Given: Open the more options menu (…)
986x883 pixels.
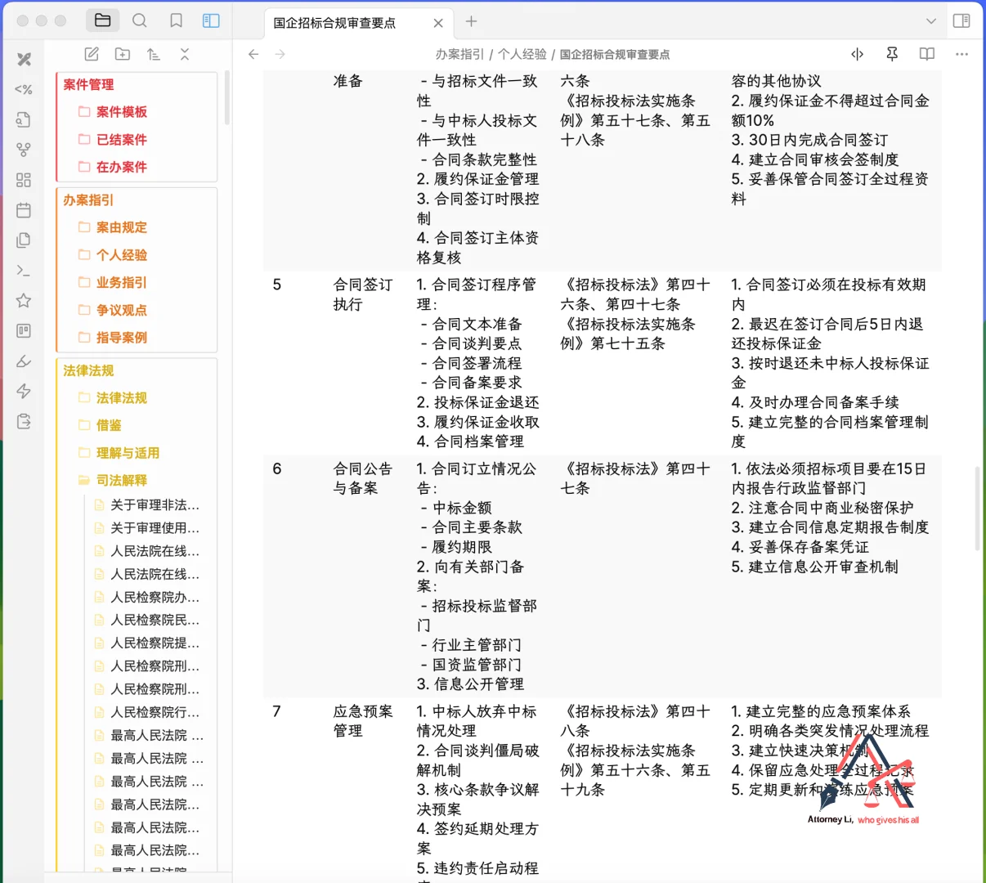Looking at the screenshot, I should [961, 54].
